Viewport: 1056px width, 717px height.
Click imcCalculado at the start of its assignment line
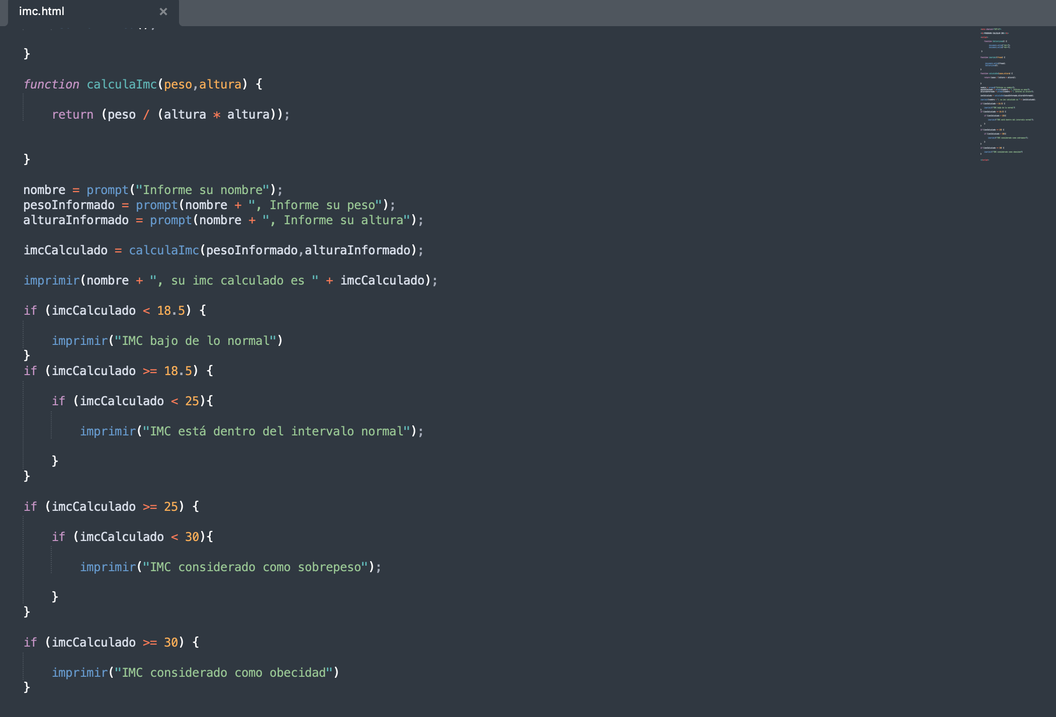tap(65, 250)
